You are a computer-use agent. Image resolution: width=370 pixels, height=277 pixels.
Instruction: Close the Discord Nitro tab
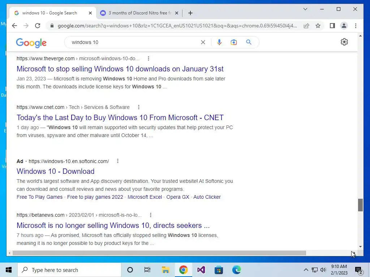176,13
